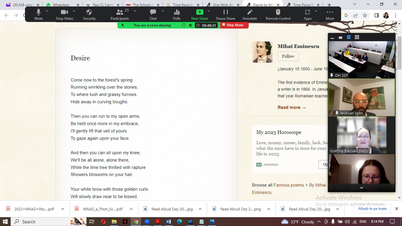The height and width of the screenshot is (226, 402).
Task: Expand arrow beside New Share
Action: (209, 11)
